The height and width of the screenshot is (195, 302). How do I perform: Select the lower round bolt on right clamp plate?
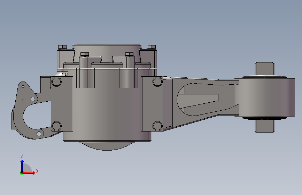(x=157, y=126)
